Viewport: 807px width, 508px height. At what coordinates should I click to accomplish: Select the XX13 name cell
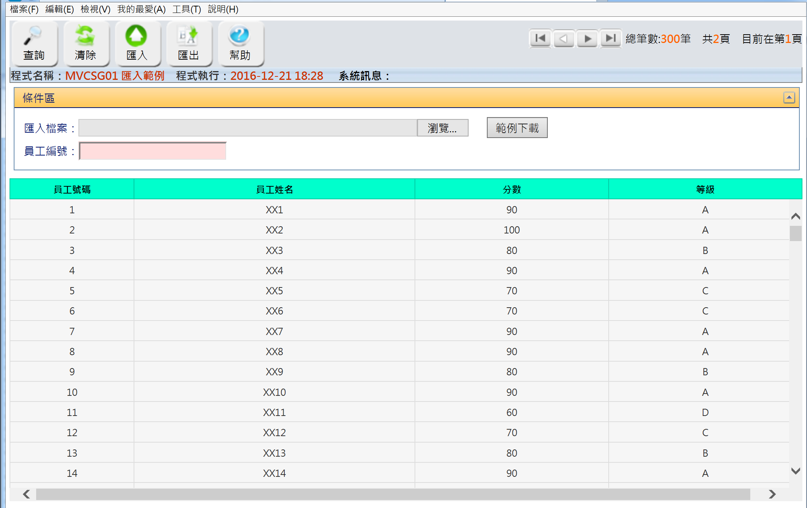click(274, 453)
